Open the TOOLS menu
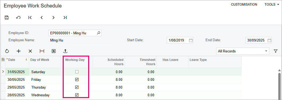This screenshot has width=282, height=100. pos(272,5)
